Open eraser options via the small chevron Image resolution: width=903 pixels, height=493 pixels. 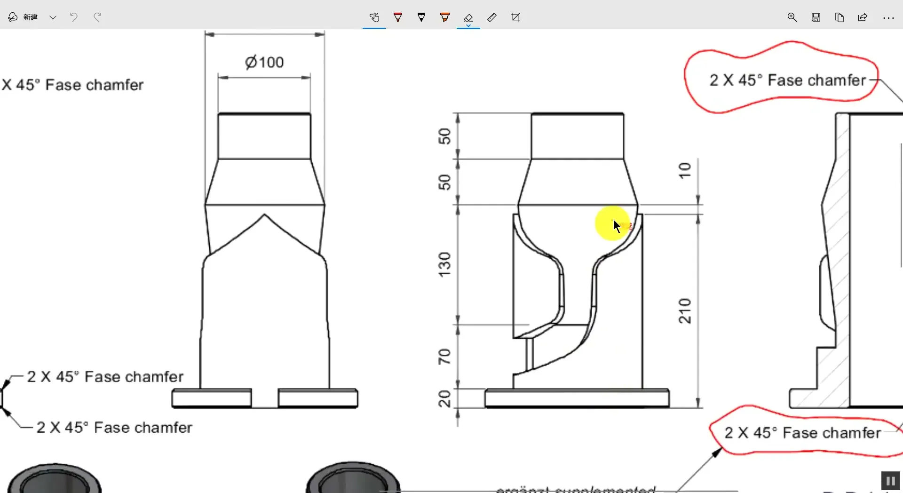click(x=468, y=26)
